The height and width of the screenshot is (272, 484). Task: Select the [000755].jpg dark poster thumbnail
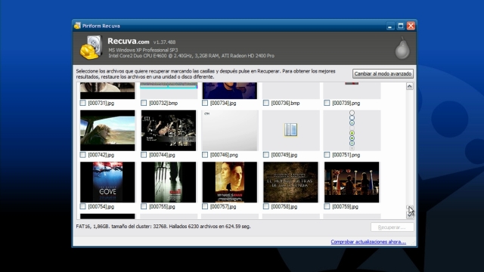tap(169, 182)
